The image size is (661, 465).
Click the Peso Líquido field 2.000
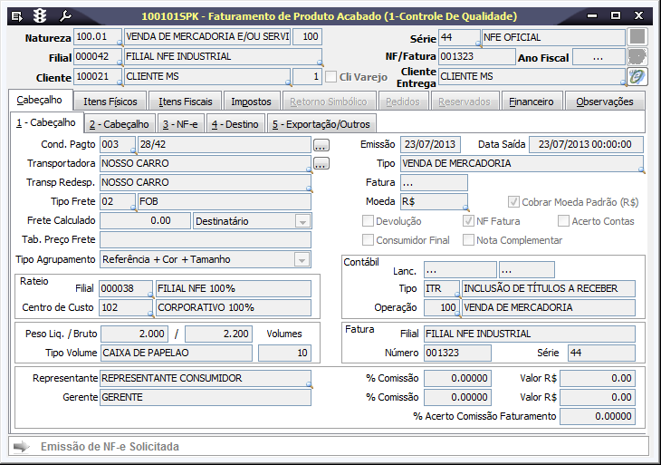pyautogui.click(x=135, y=334)
